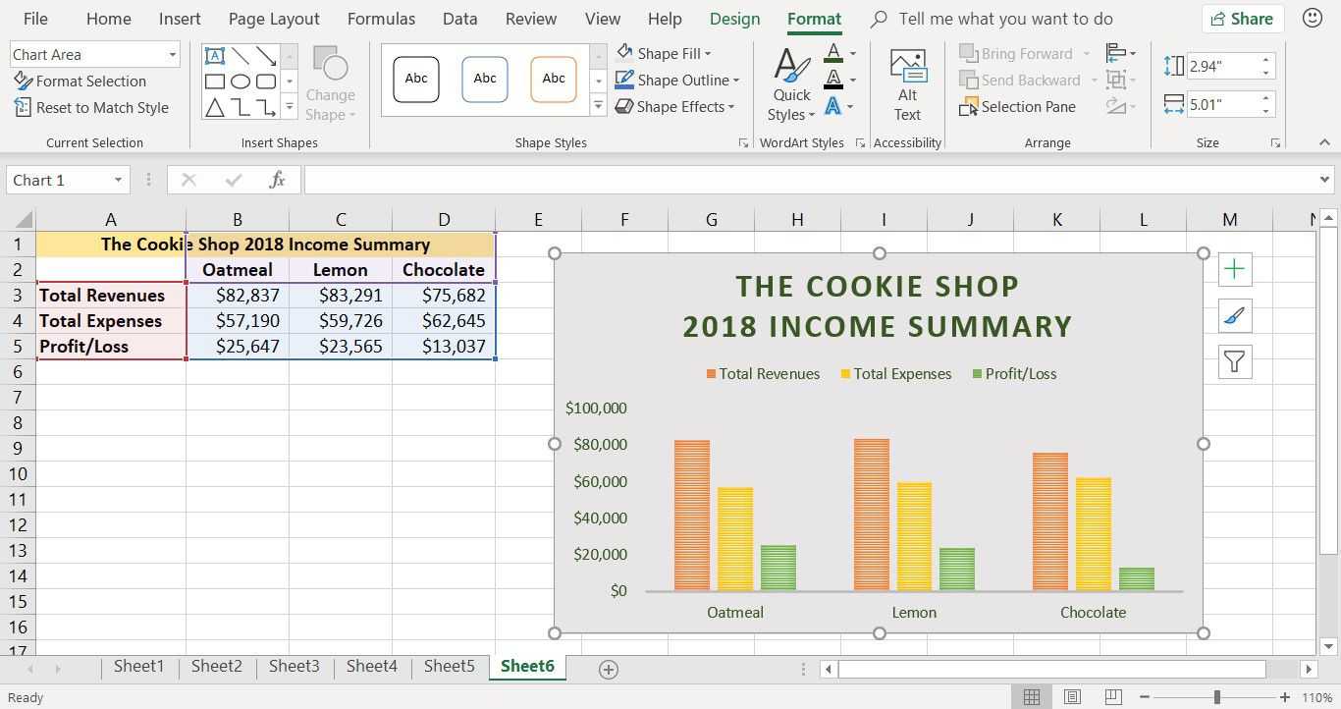Collapse the ribbon with the chevron
Viewport: 1341px width, 709px height.
[1324, 142]
